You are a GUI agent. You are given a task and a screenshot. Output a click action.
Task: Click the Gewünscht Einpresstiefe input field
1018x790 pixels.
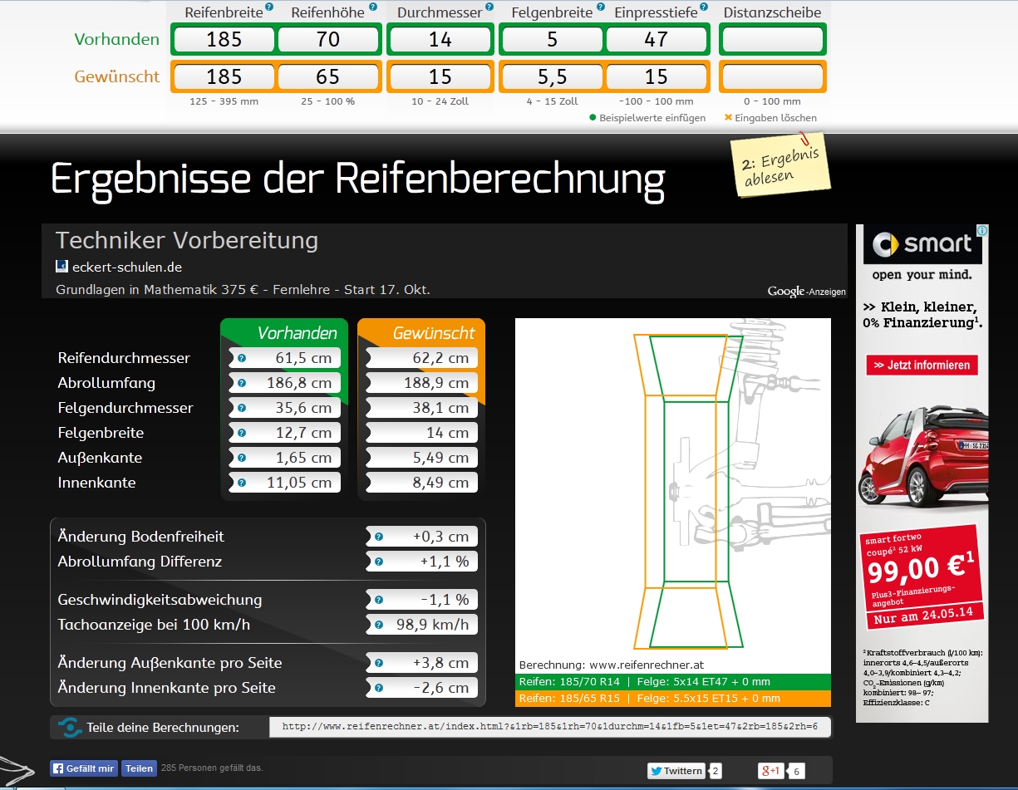tap(657, 77)
